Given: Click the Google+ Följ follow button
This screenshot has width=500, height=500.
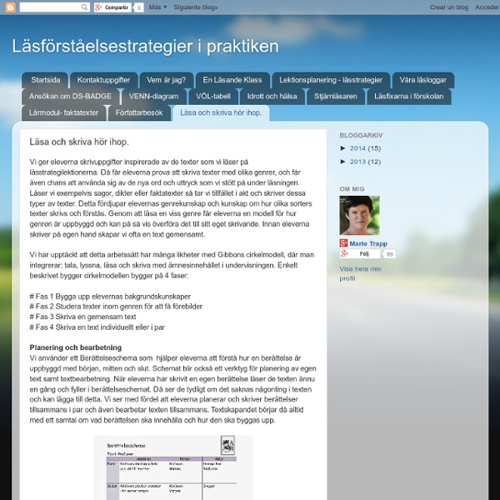Looking at the screenshot, I should point(360,254).
